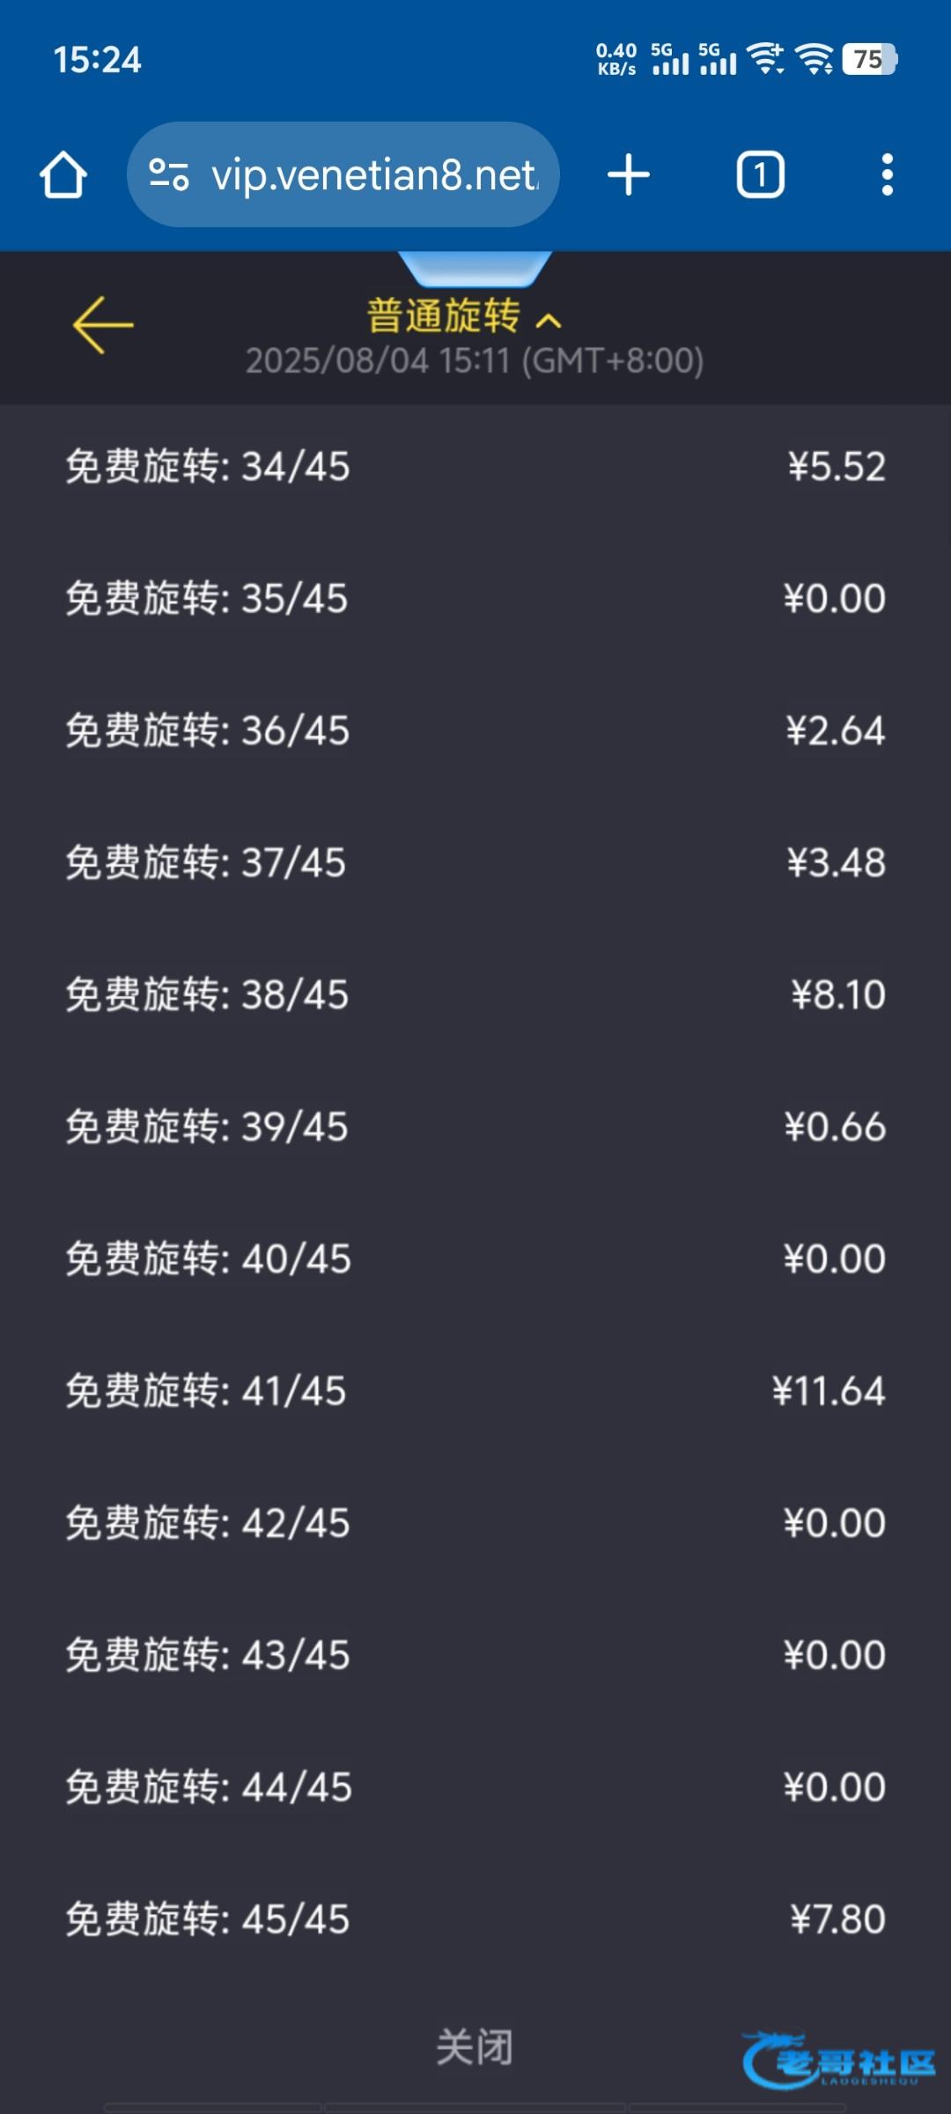Open the tab switcher showing 1 tab

tap(760, 174)
